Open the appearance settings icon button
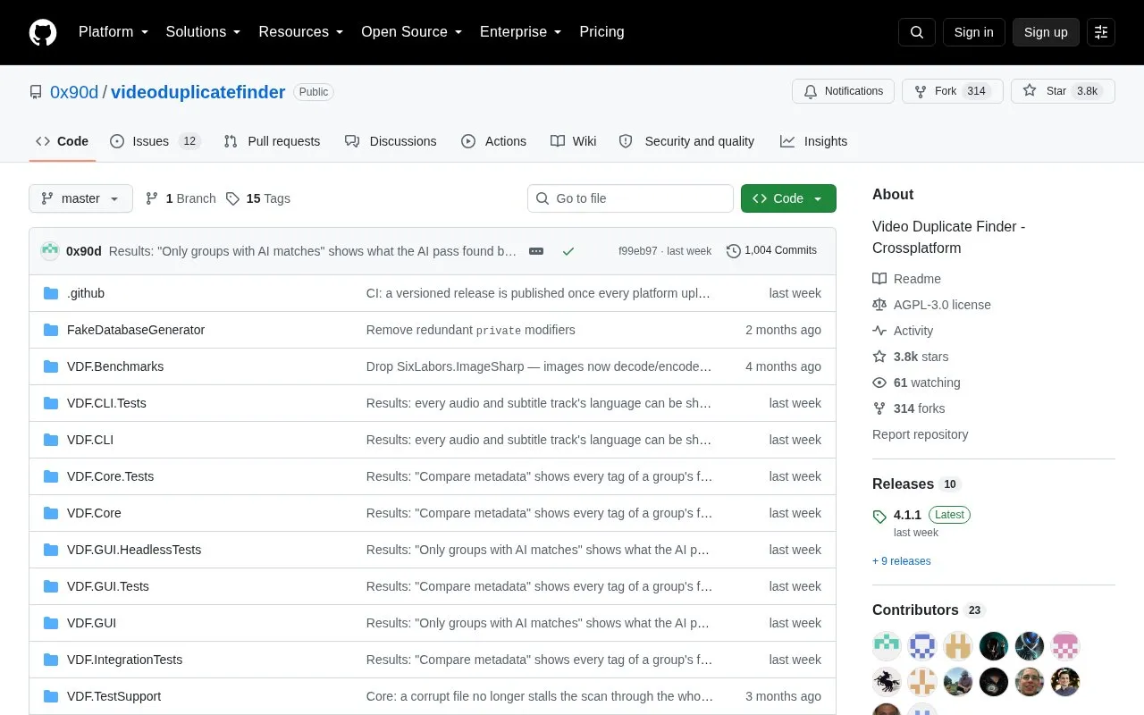The width and height of the screenshot is (1144, 715). point(1101,32)
